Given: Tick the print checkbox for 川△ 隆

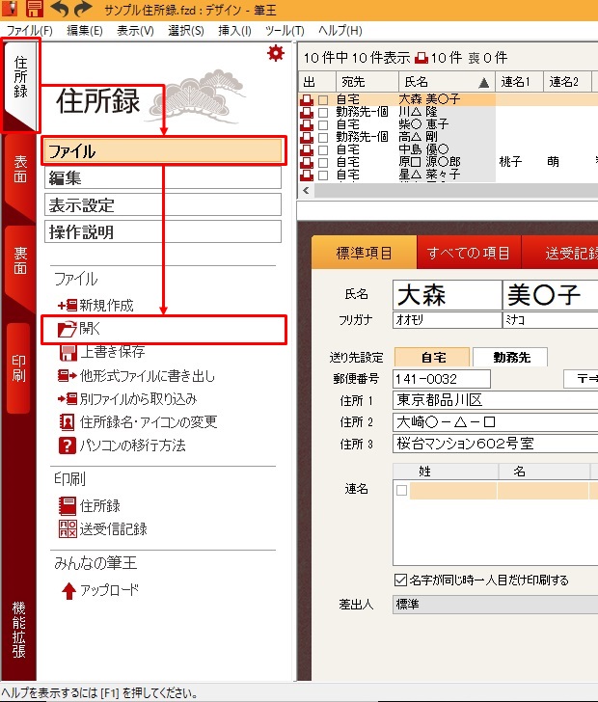Looking at the screenshot, I should pos(323,112).
